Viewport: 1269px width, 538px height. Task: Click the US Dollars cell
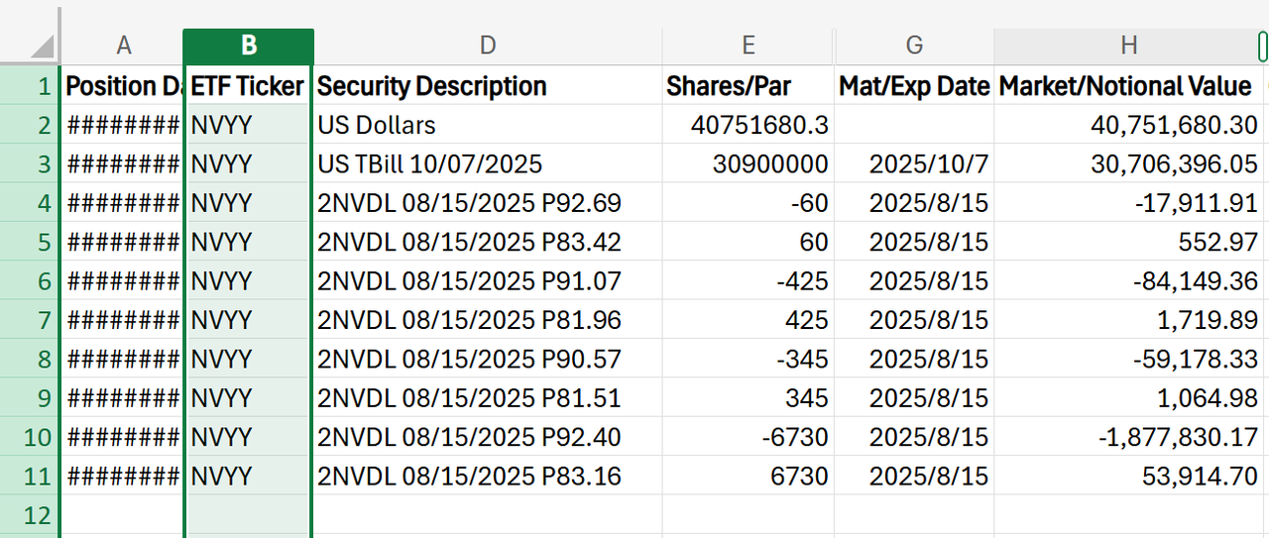[488, 125]
